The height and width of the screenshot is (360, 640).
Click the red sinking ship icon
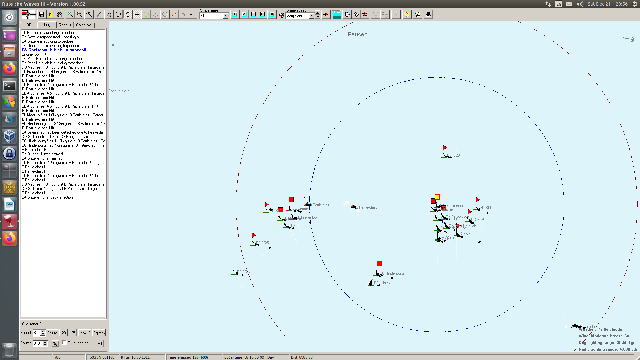(365, 14)
